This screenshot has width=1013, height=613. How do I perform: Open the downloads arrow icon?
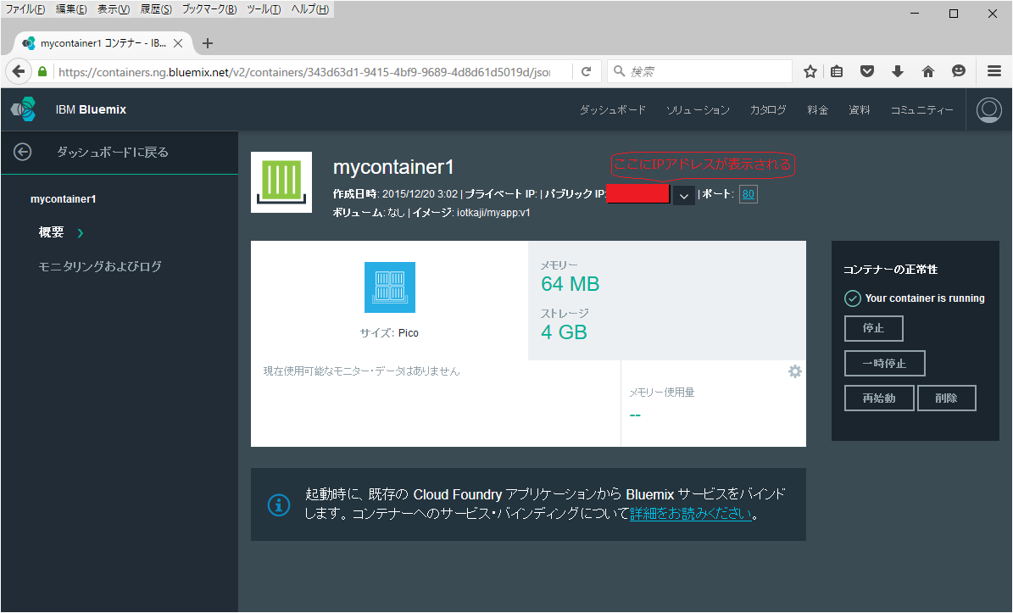tap(898, 72)
